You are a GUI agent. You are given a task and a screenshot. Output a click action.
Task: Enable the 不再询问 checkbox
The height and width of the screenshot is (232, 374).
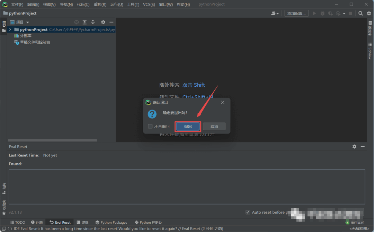[x=150, y=127]
